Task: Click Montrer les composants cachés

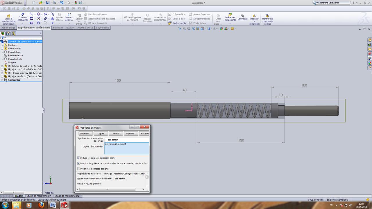Action: [267, 19]
